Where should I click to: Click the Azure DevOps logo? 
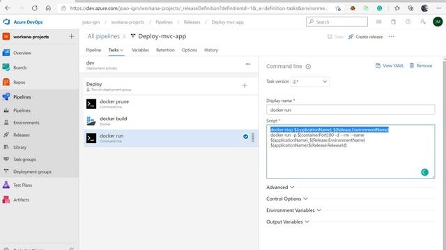point(6,22)
